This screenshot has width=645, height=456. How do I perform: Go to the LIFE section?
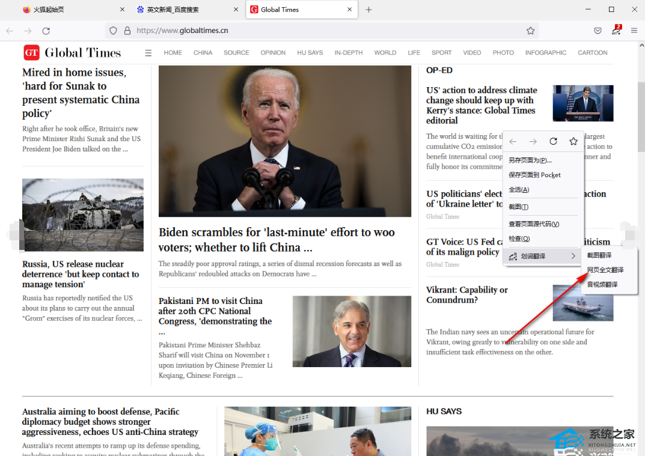pos(414,53)
